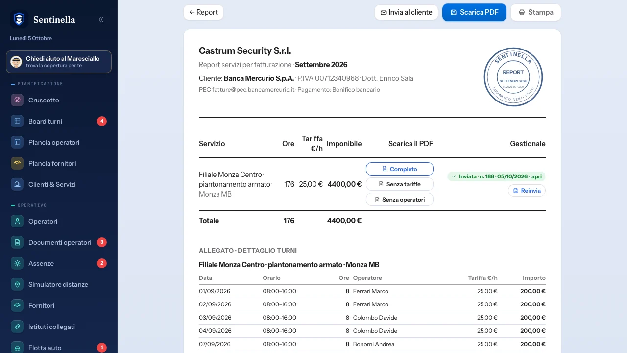Click the Simulatore distanze pin icon
Image resolution: width=627 pixels, height=353 pixels.
tap(17, 284)
